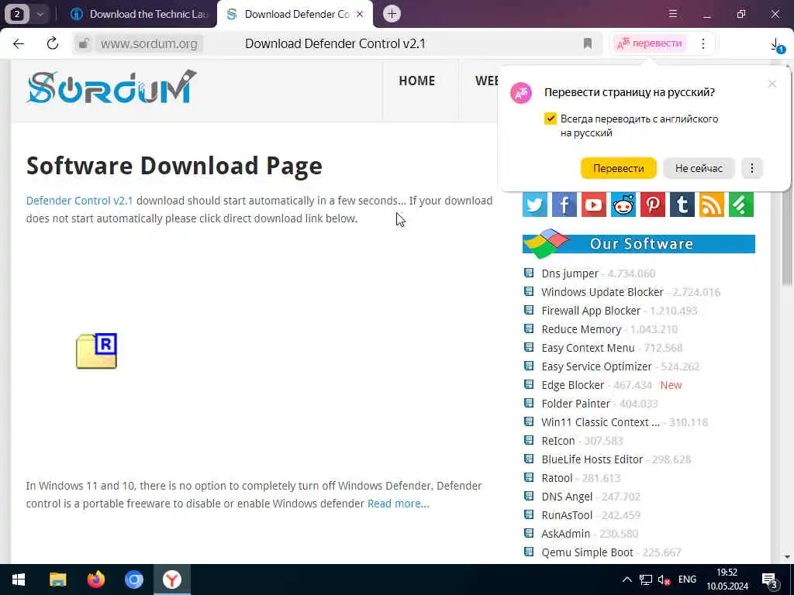Open the Easy Context Menu link
Screen dimensions: 794x595
tap(588, 348)
